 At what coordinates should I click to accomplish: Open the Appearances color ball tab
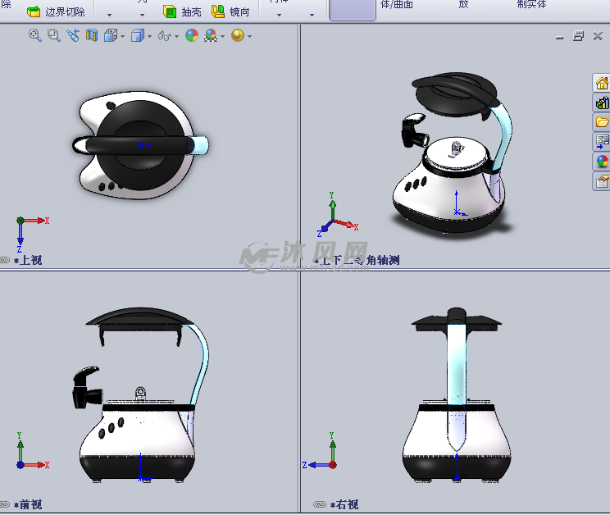click(602, 162)
